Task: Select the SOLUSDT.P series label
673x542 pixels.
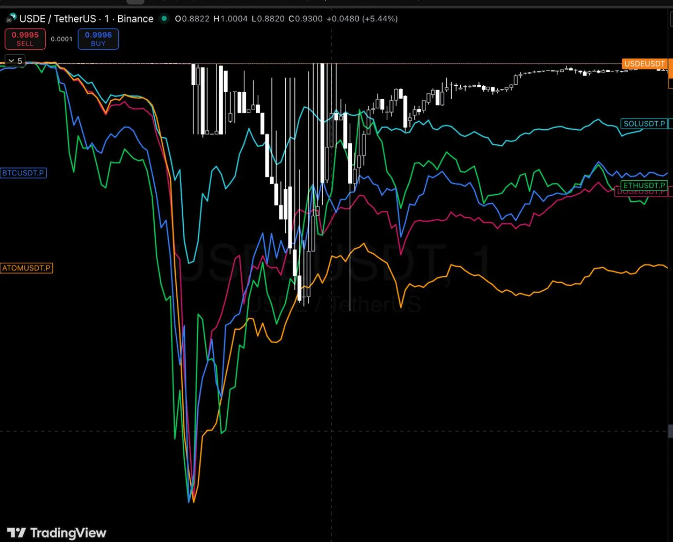Action: coord(644,124)
